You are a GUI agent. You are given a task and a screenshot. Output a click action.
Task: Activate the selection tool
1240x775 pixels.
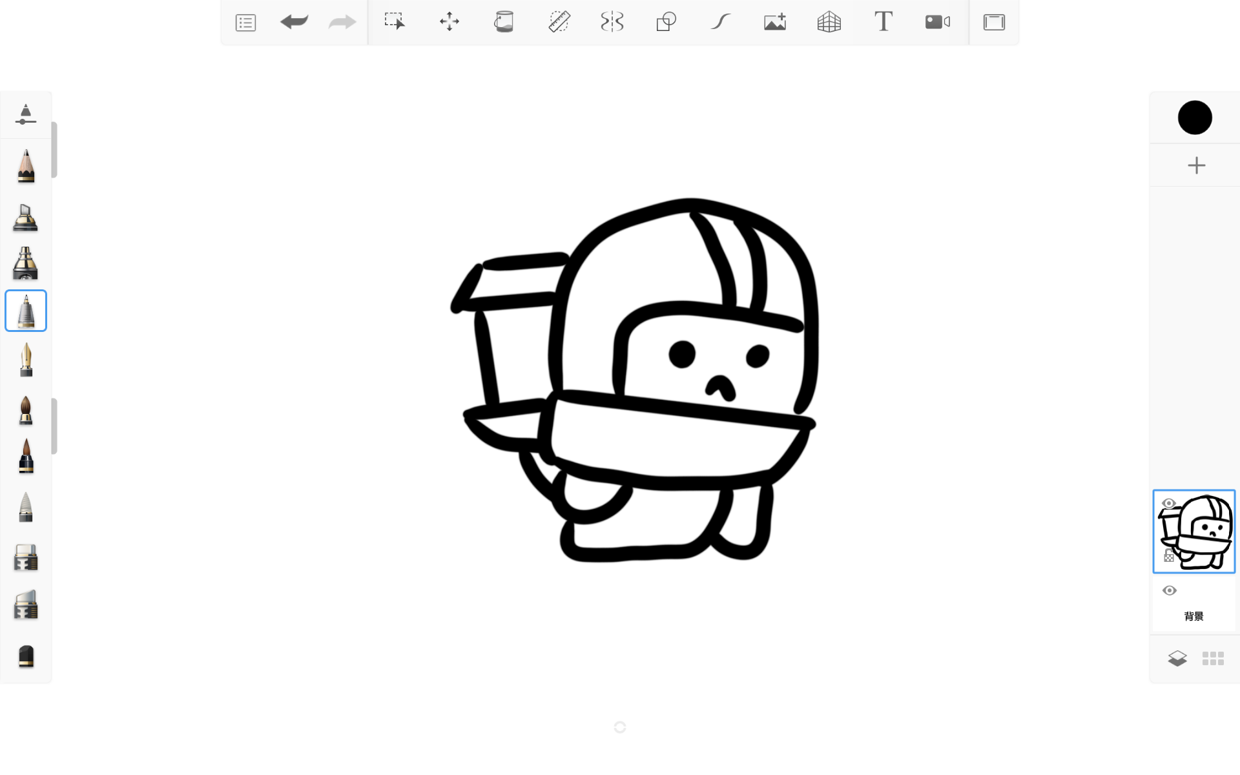point(395,21)
